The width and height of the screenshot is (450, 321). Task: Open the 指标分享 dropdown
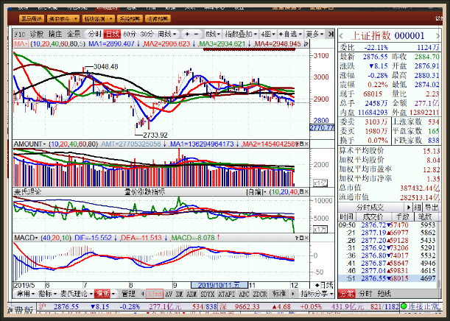point(317,294)
